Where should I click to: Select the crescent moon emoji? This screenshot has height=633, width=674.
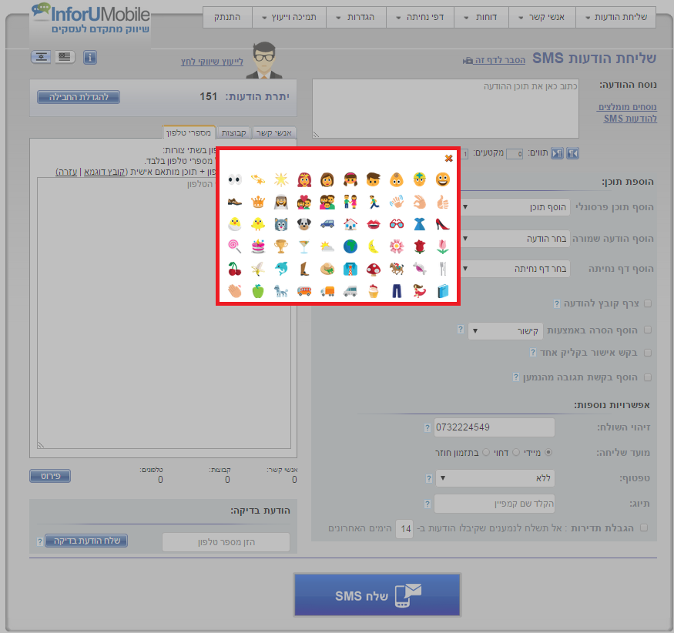[374, 246]
